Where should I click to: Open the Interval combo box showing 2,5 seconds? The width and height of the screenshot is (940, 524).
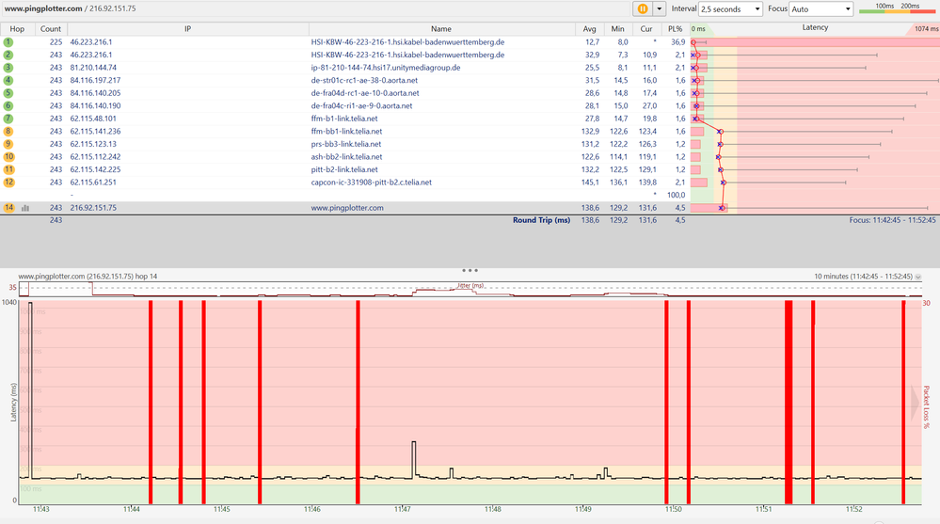[731, 9]
